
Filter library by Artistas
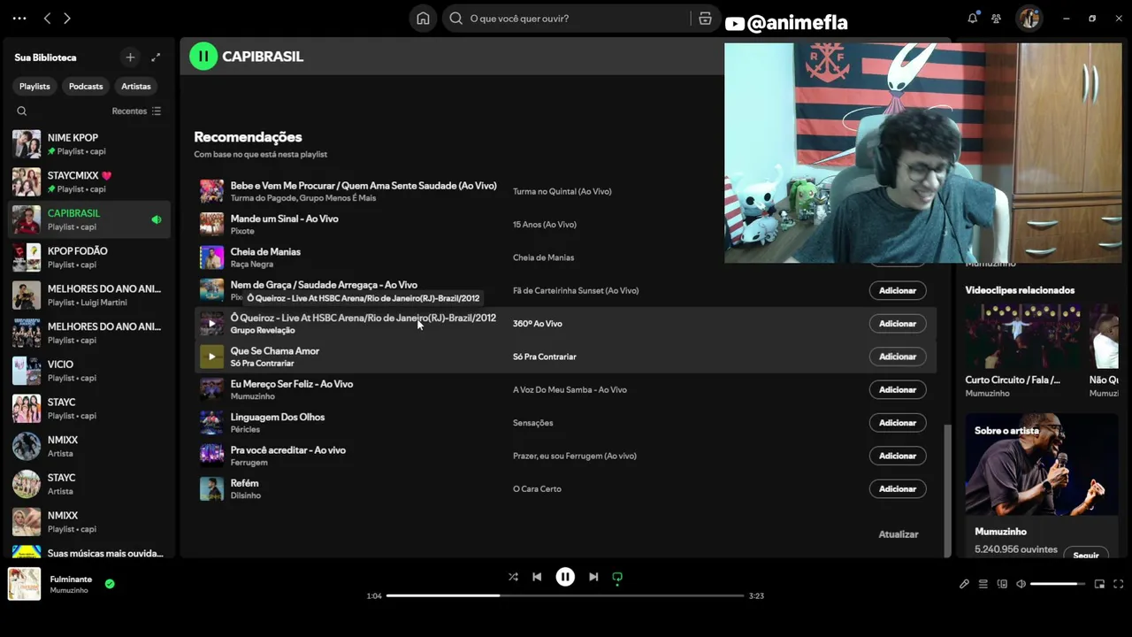136,87
